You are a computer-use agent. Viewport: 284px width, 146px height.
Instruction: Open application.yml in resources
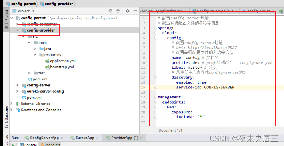click(63, 61)
